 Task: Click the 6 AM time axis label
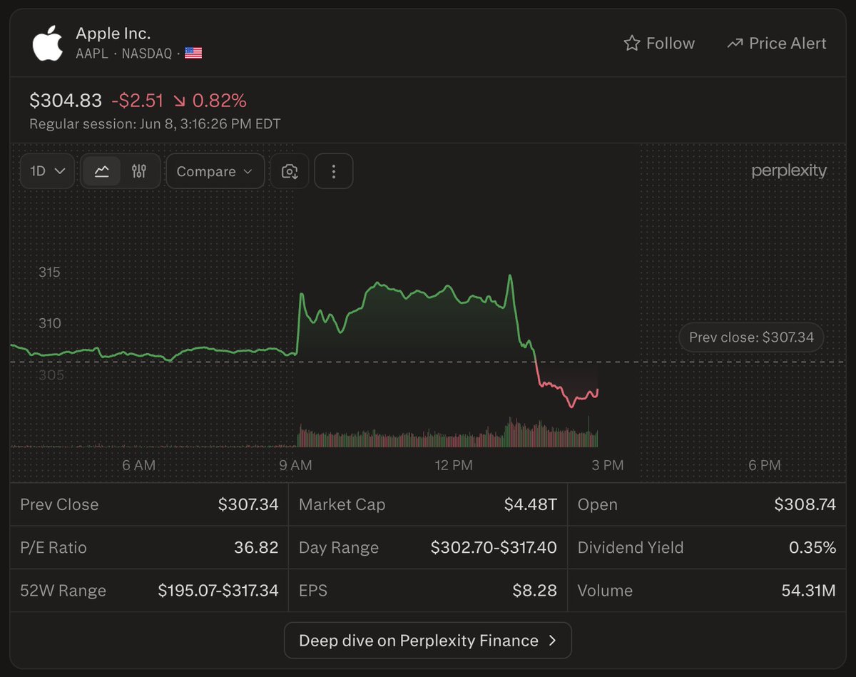click(138, 465)
